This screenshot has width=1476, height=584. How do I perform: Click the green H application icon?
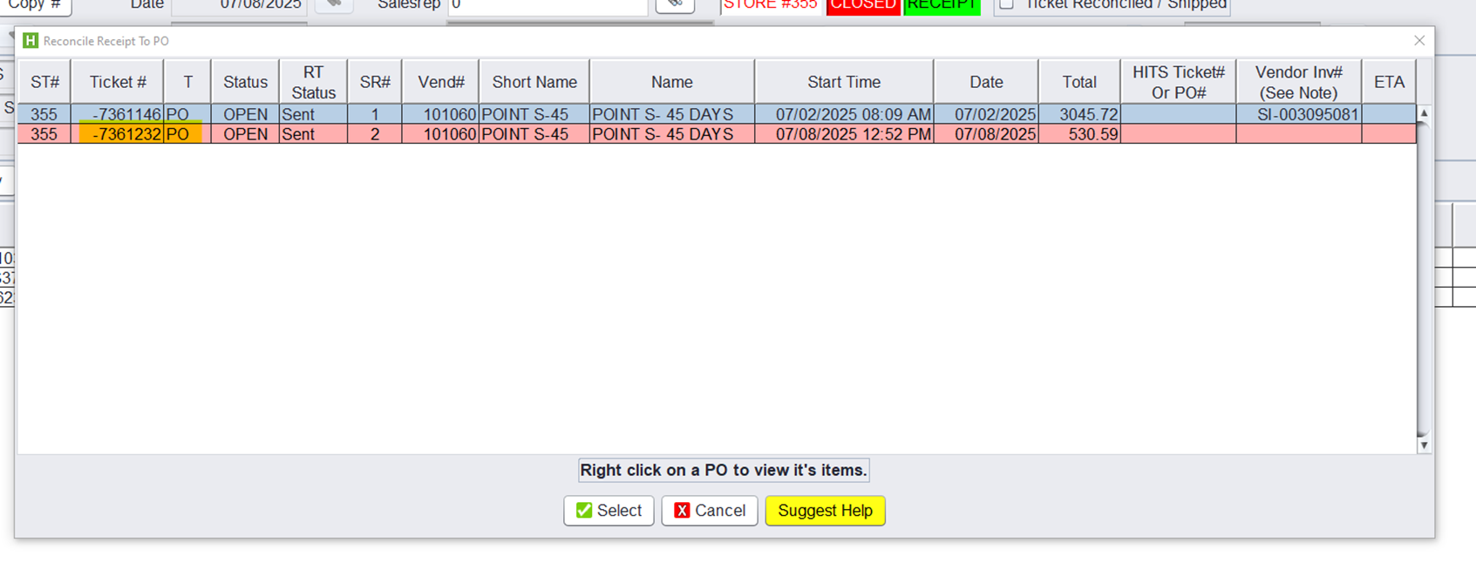(x=31, y=41)
